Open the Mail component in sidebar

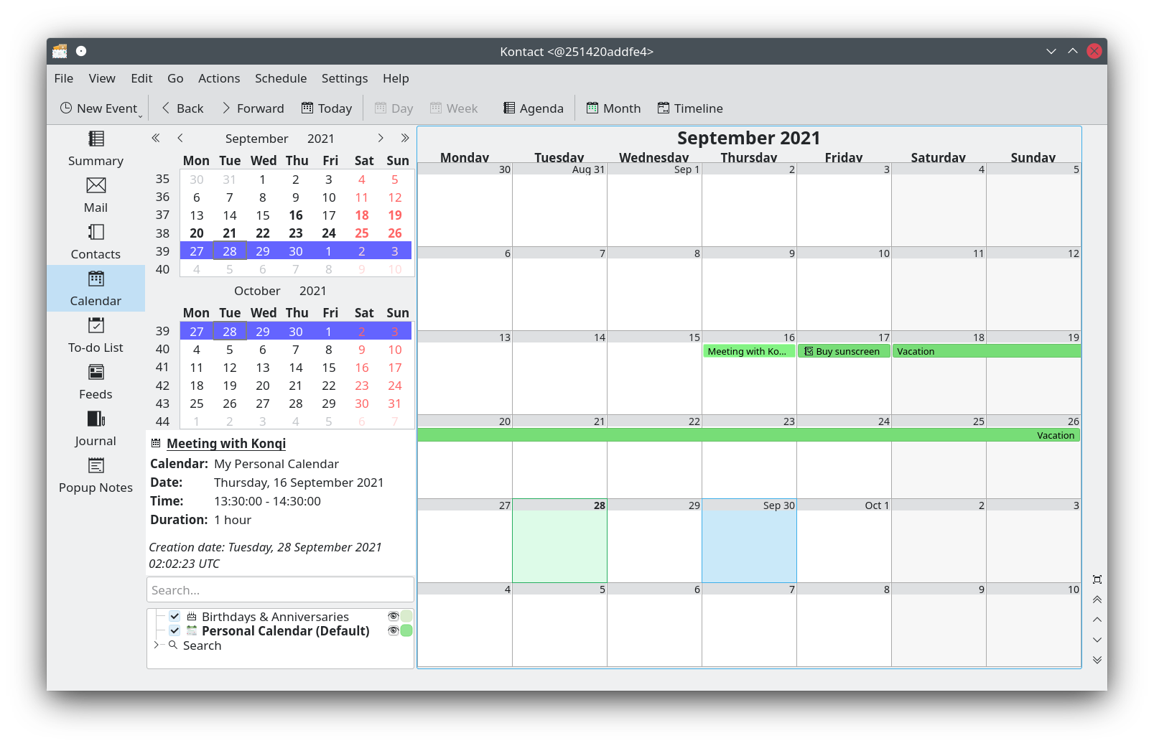coord(96,195)
